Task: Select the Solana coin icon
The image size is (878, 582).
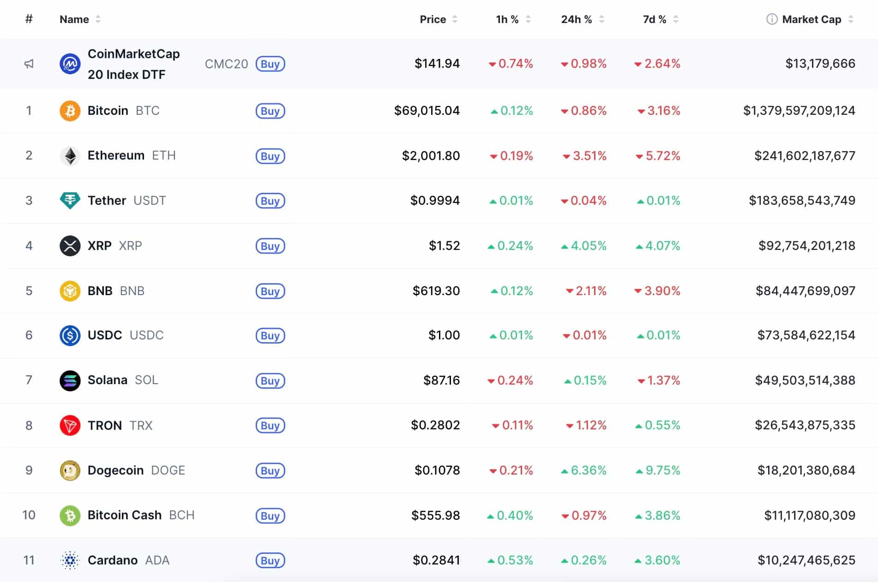Action: [x=70, y=380]
